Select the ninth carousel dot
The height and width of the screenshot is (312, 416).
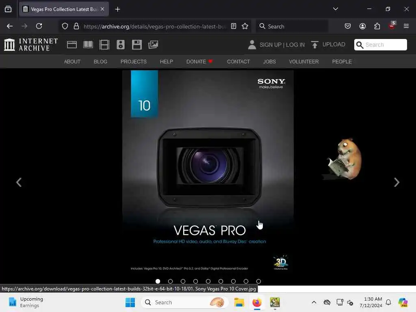click(x=259, y=281)
